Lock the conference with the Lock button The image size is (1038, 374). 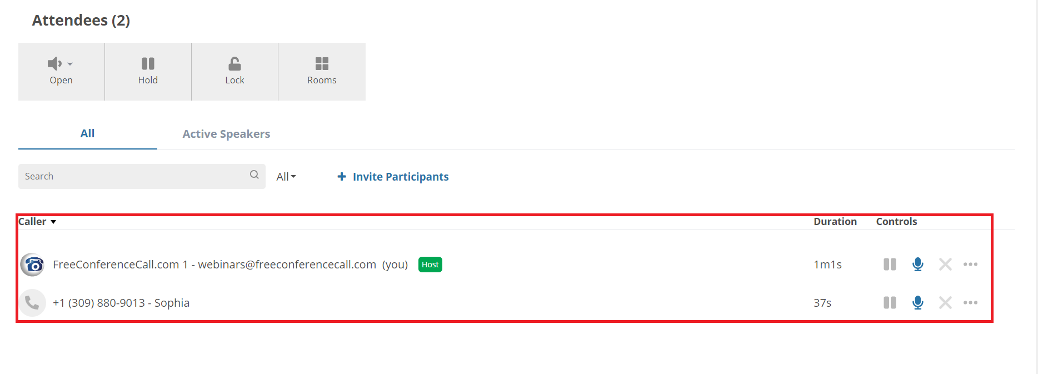(x=234, y=71)
